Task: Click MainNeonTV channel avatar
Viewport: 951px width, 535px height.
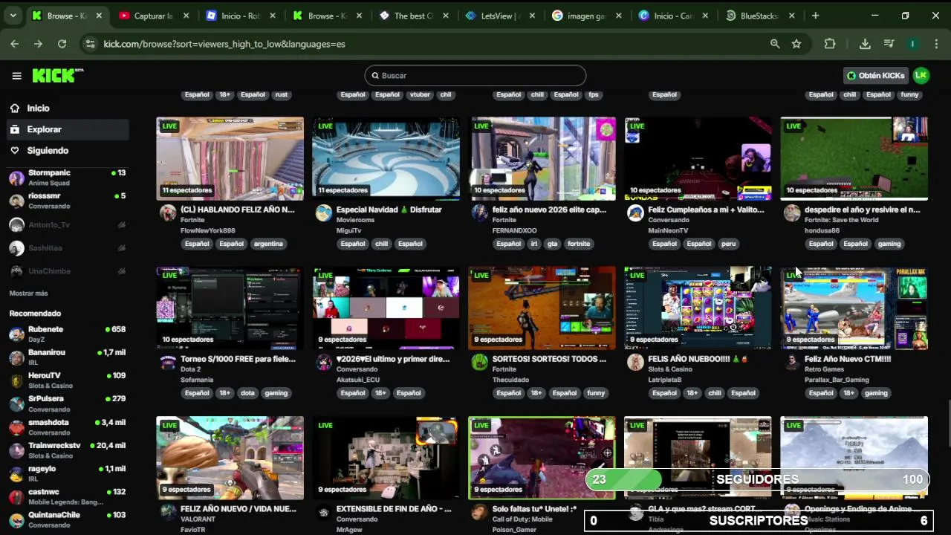Action: click(635, 213)
